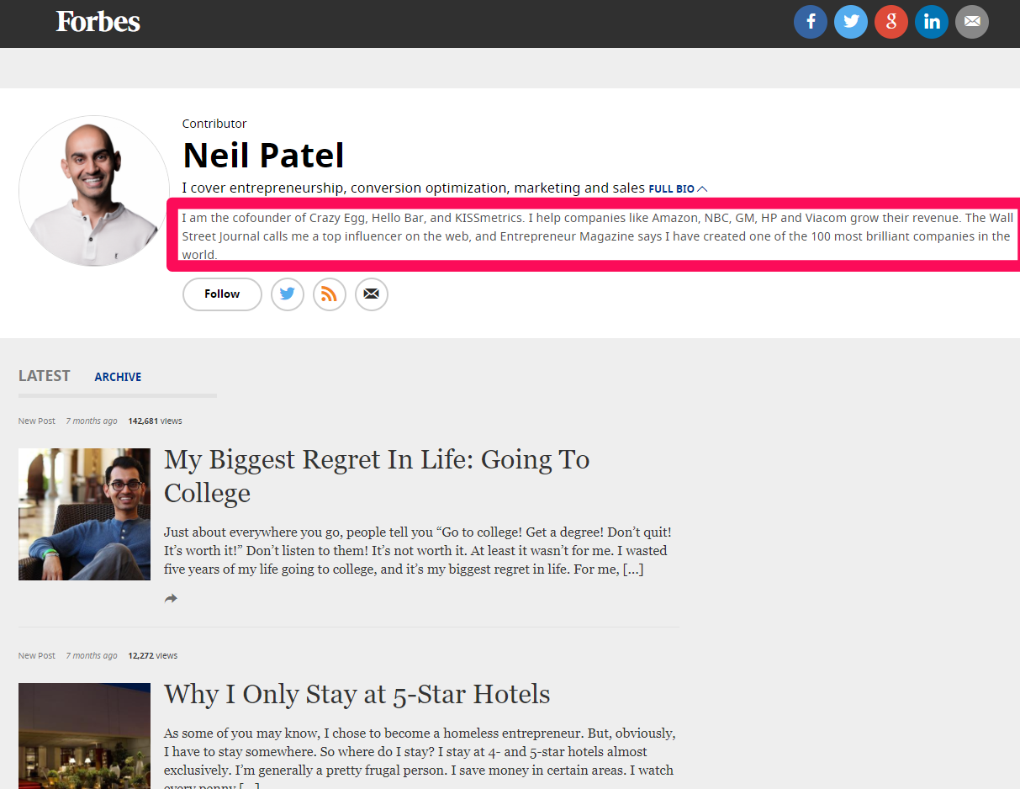This screenshot has width=1020, height=789.
Task: Click the Neil Patel name heading
Action: coord(263,155)
